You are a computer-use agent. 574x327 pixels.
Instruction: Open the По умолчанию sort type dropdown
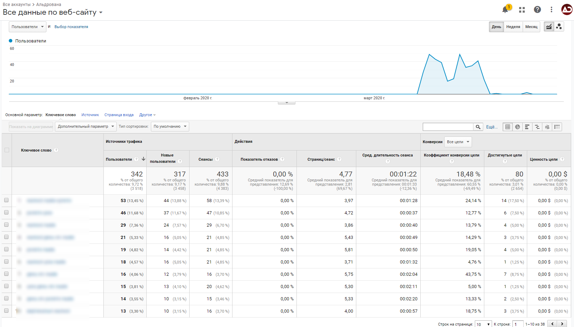point(170,127)
